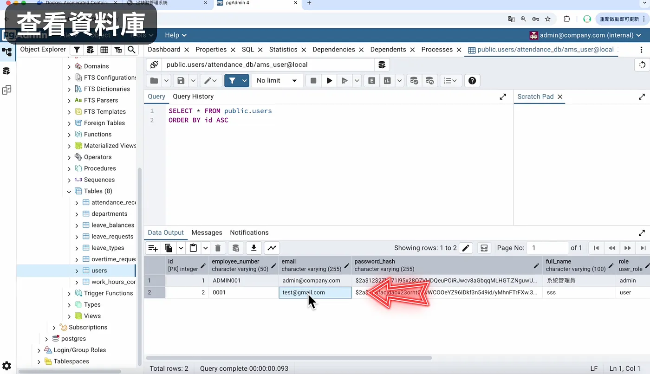
Task: Click the admin@company.com email cell
Action: click(x=315, y=281)
